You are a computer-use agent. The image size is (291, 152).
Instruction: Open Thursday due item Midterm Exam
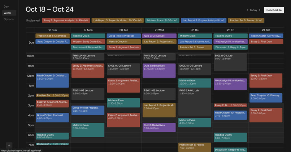[x=195, y=36]
